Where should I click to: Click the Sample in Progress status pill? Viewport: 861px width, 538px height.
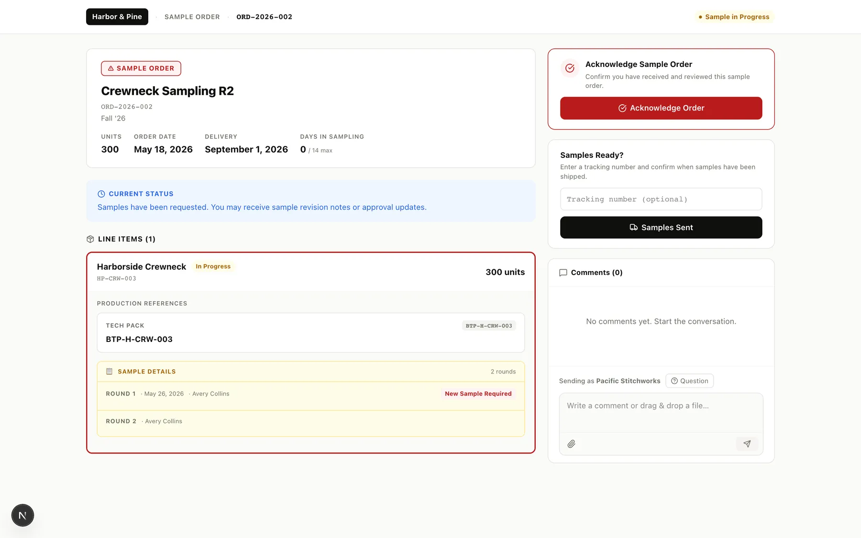click(x=734, y=17)
